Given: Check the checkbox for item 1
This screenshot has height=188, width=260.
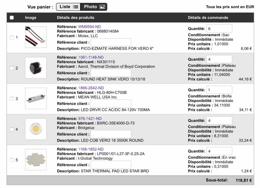Looking at the screenshot, I should pyautogui.click(x=12, y=37).
